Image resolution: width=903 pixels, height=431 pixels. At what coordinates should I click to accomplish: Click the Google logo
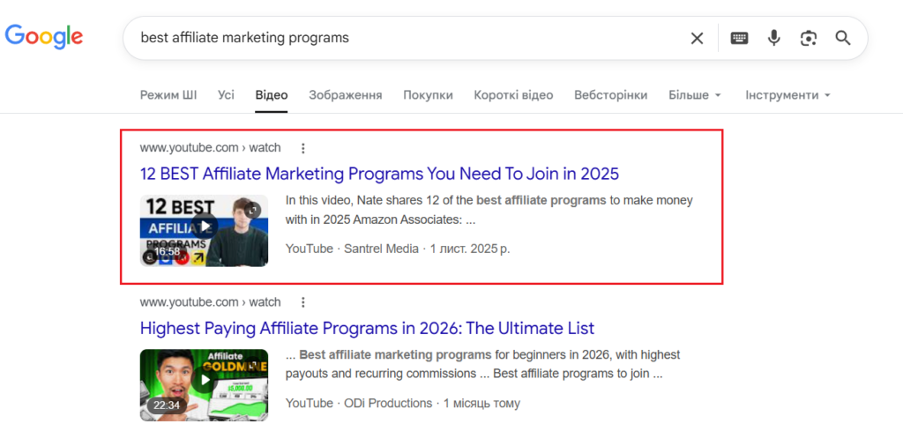44,37
